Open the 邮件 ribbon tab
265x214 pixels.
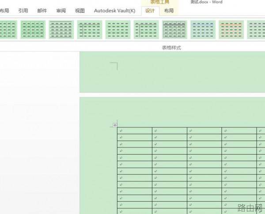[x=42, y=11]
